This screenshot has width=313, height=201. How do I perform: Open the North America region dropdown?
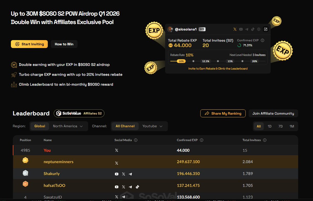click(x=68, y=126)
